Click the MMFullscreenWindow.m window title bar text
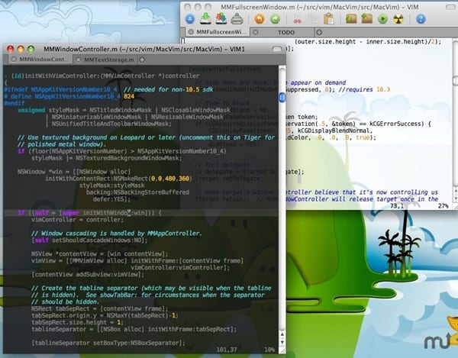This screenshot has width=458, height=358. [x=320, y=7]
